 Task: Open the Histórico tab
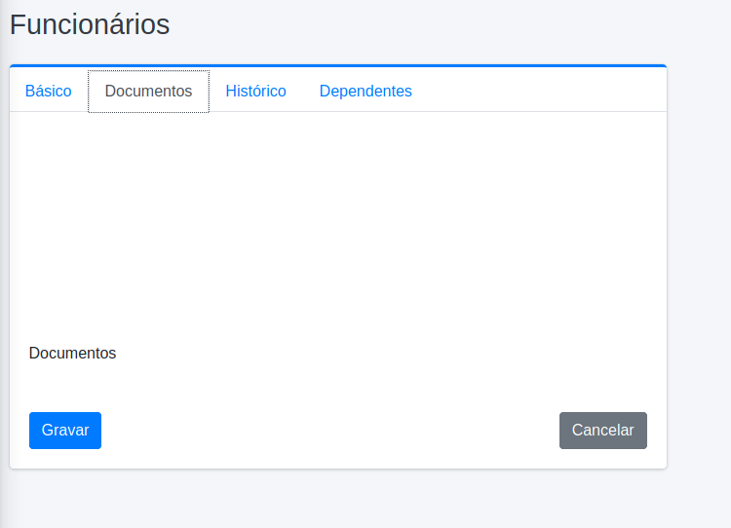click(256, 91)
